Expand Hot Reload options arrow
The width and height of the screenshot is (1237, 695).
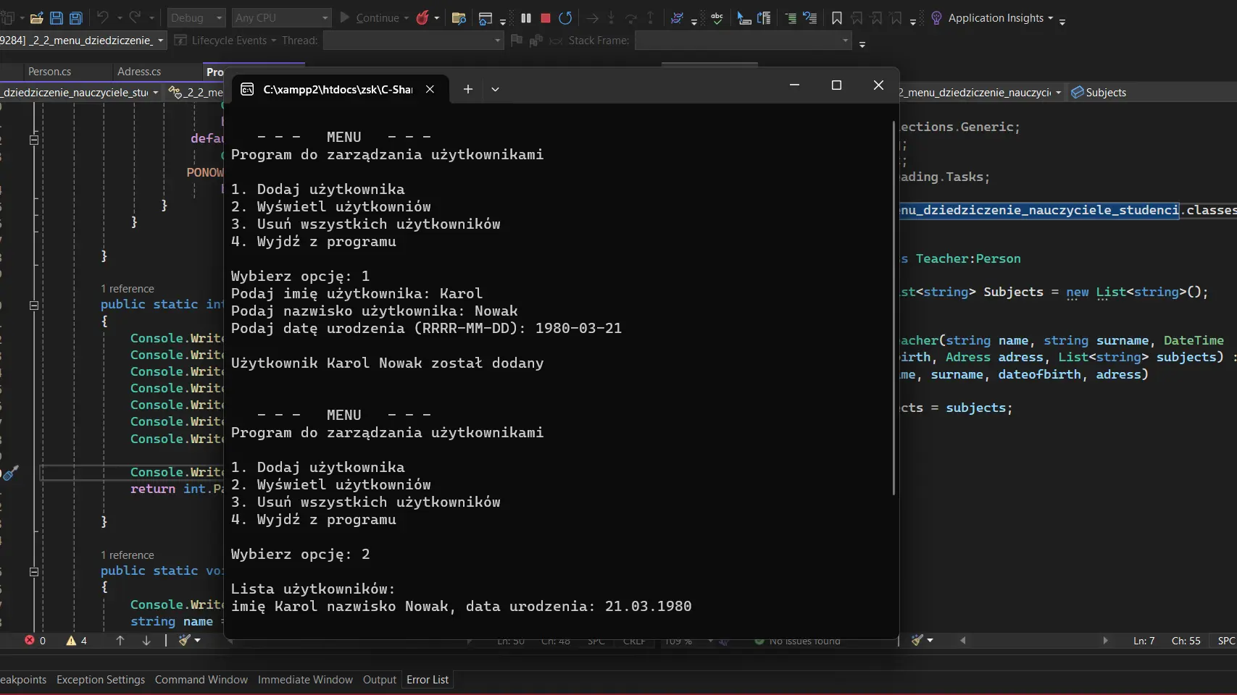tap(437, 18)
